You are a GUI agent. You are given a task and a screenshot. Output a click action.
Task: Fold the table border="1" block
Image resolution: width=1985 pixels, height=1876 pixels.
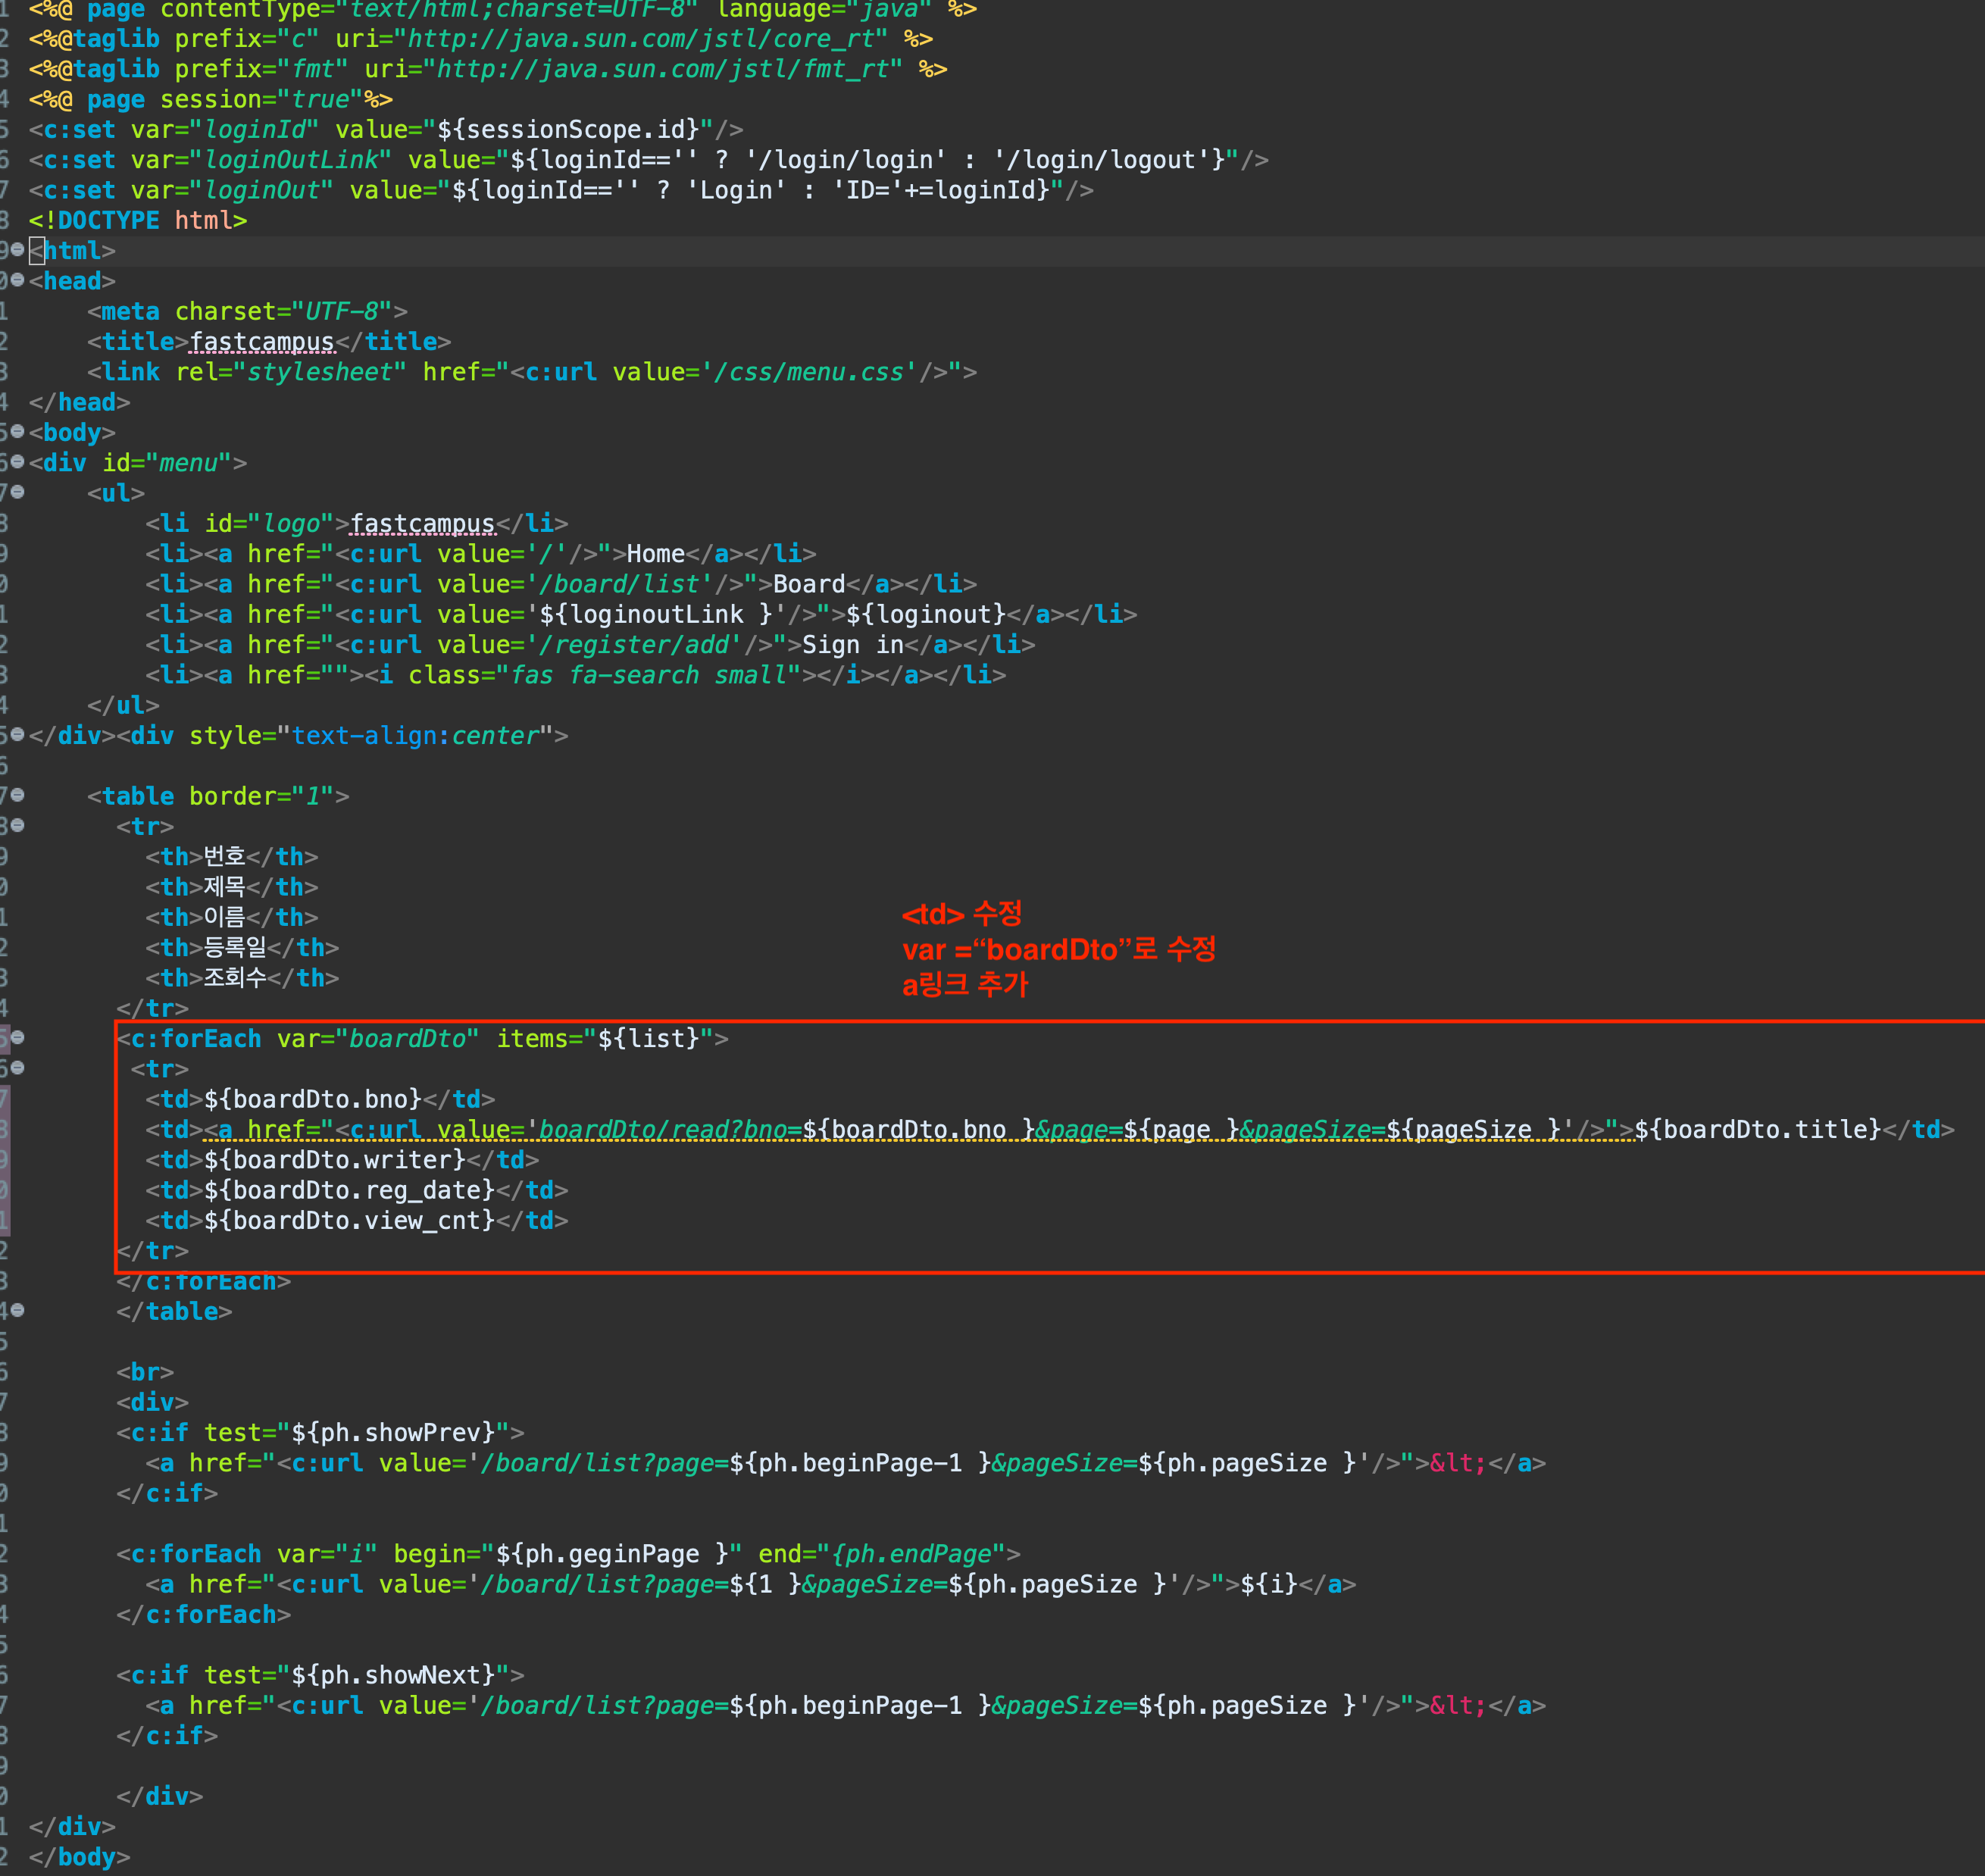pos(17,795)
